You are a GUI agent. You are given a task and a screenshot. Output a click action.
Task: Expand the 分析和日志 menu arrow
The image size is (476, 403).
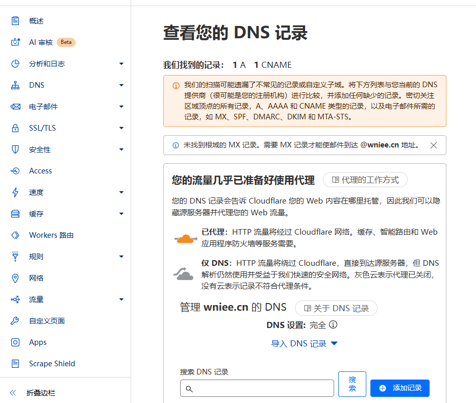coord(121,64)
